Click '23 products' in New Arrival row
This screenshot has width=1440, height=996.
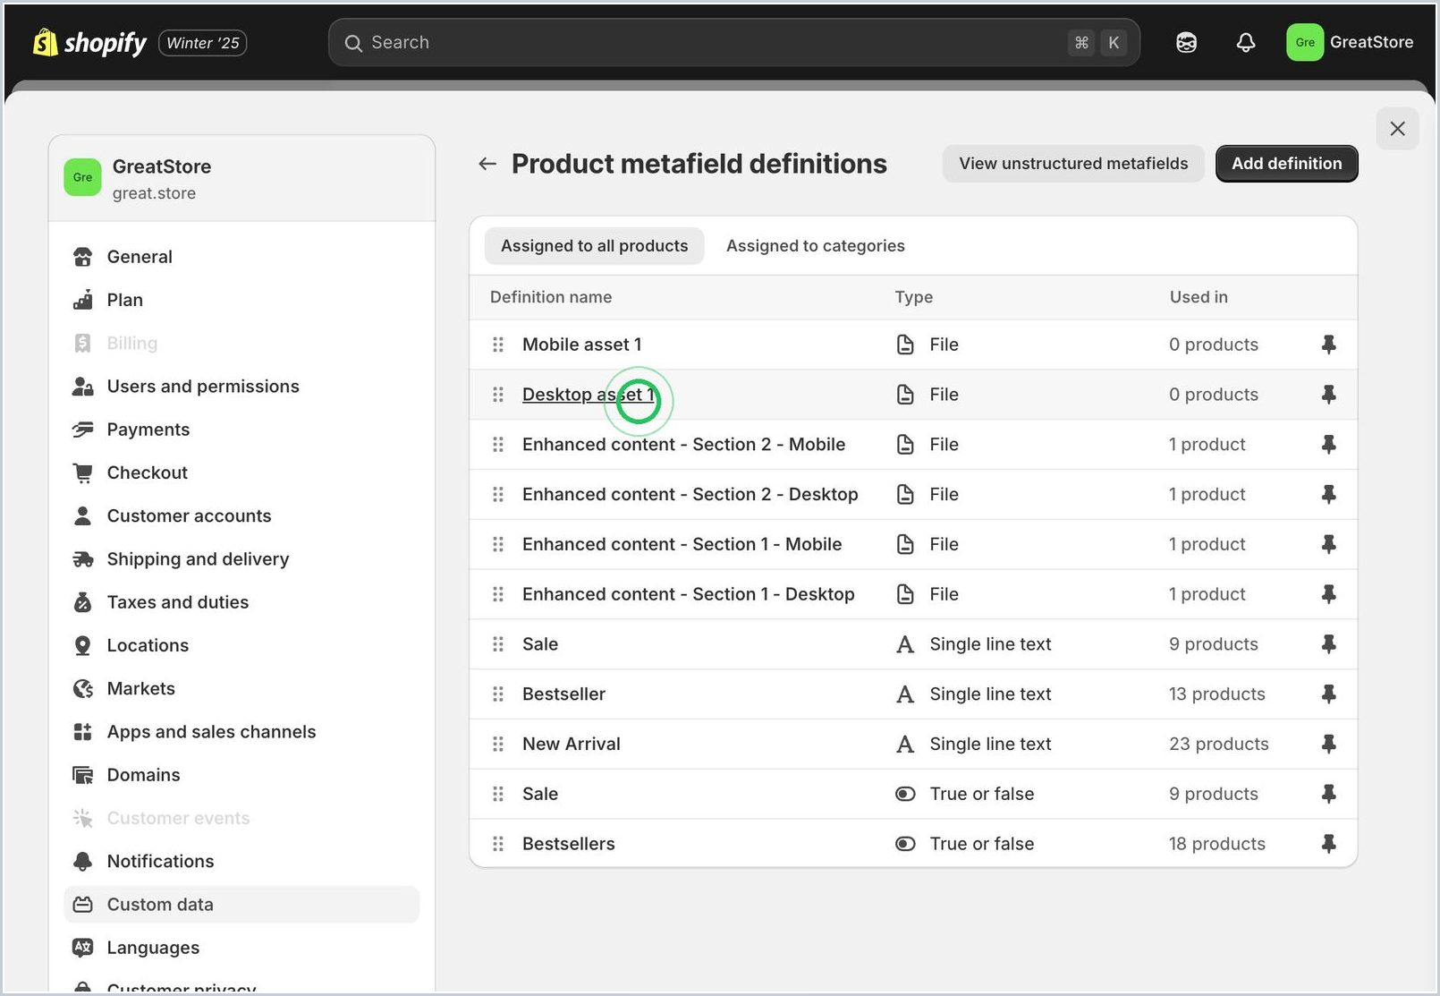click(1218, 745)
